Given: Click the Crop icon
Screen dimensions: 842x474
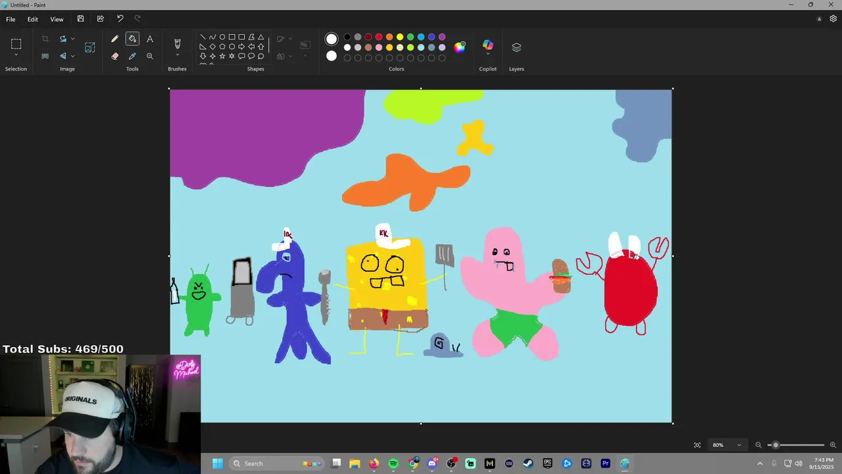Looking at the screenshot, I should coord(45,39).
